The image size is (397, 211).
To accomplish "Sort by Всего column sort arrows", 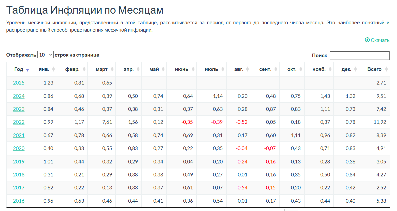I will click(x=386, y=69).
